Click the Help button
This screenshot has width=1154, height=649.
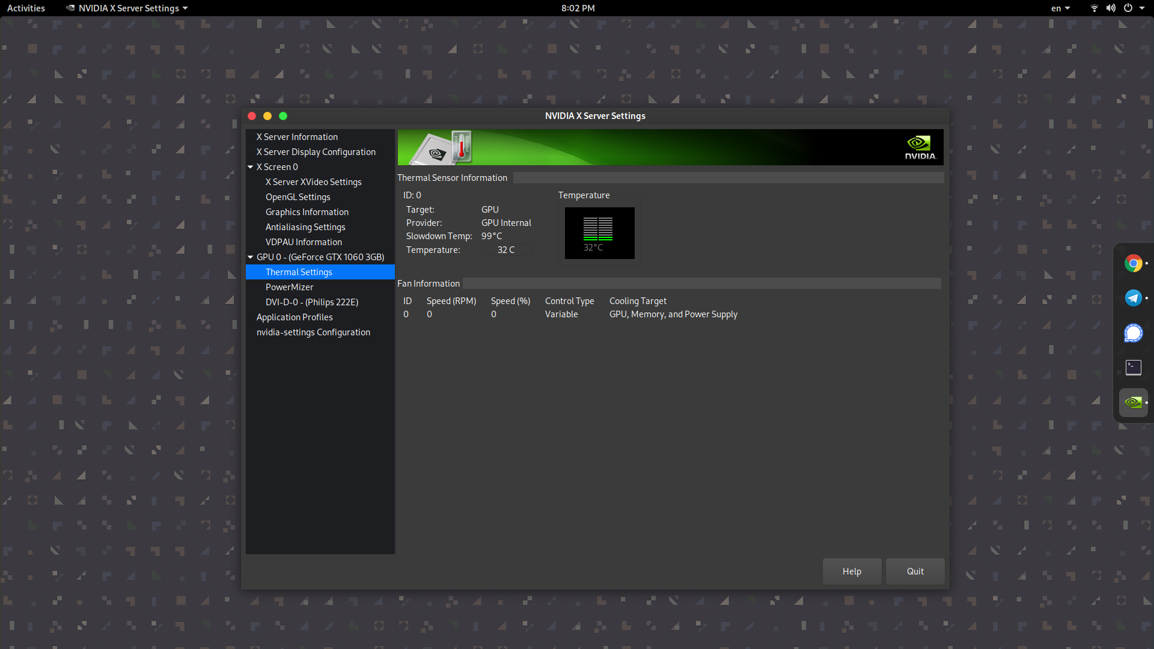851,571
